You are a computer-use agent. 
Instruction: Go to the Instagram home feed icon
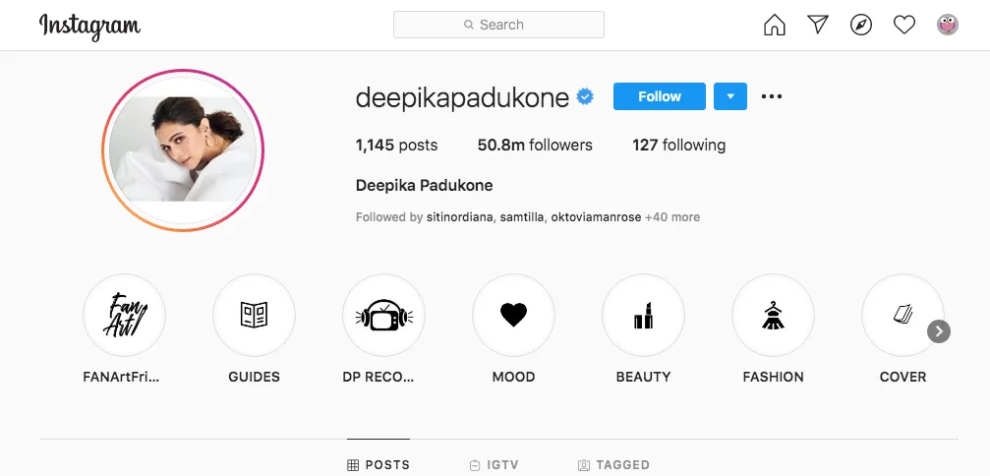pyautogui.click(x=775, y=26)
